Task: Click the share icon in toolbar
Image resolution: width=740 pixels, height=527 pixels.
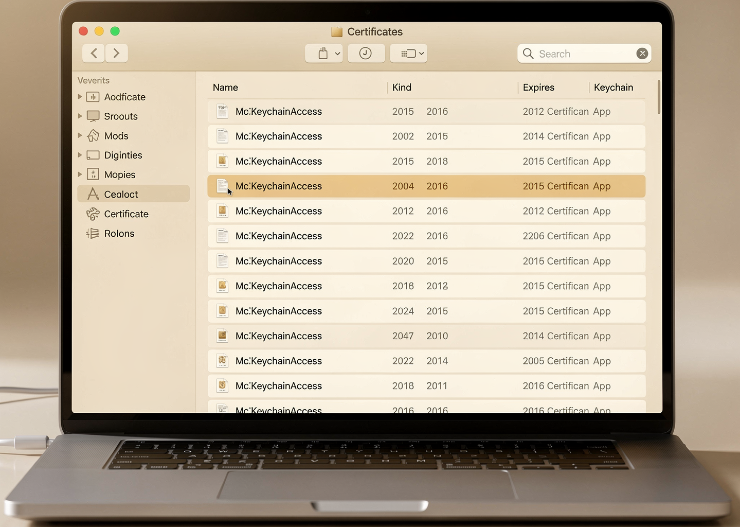Action: 323,54
